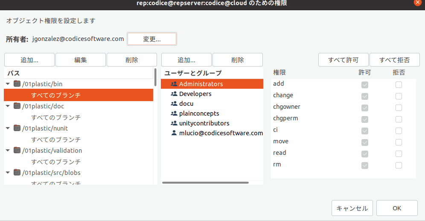Image resolution: width=425 pixels, height=221 pixels.
Task: Click the キャンセル cancel button
Action: pyautogui.click(x=352, y=208)
